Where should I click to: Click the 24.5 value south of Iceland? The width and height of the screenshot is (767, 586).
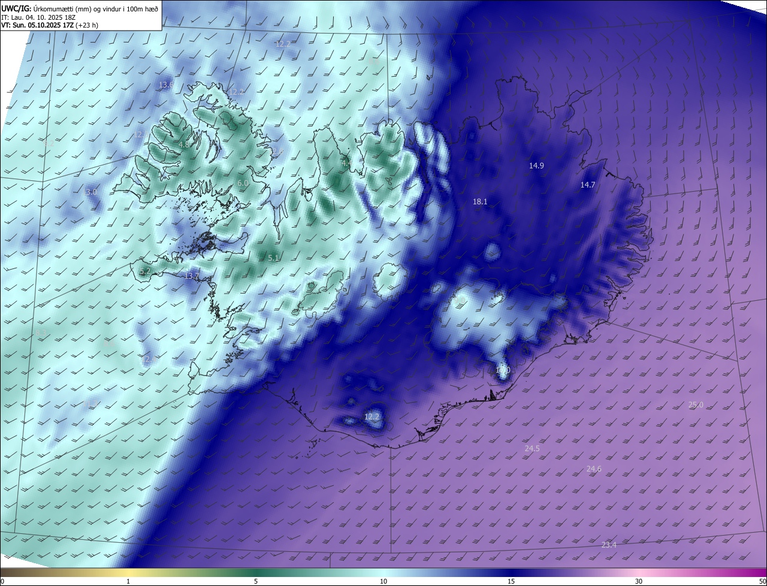coord(532,448)
